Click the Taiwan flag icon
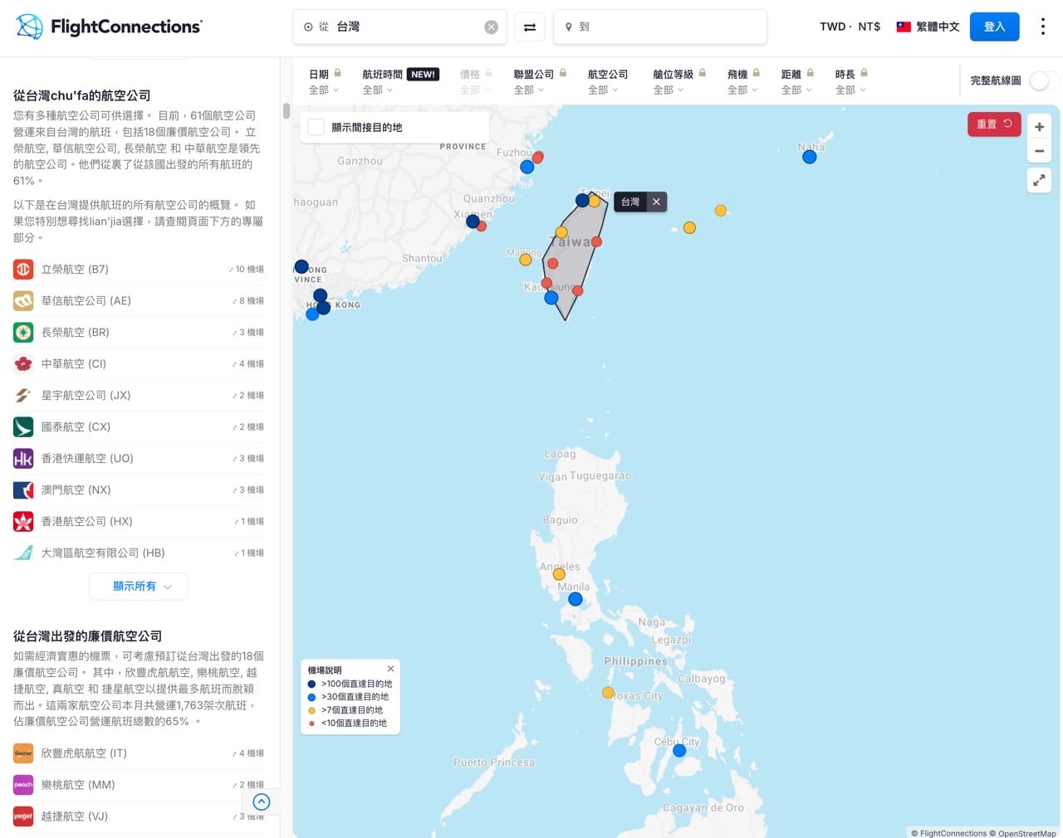The height and width of the screenshot is (838, 1063). click(904, 27)
